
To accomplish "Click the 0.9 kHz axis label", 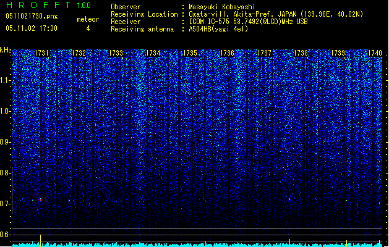I will click(6, 142).
